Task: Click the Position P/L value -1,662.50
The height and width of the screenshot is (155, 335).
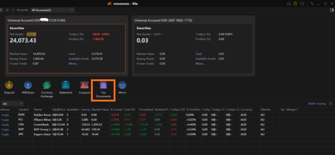Action: click(98, 39)
